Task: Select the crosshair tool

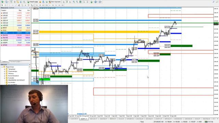Action: click(5, 5)
